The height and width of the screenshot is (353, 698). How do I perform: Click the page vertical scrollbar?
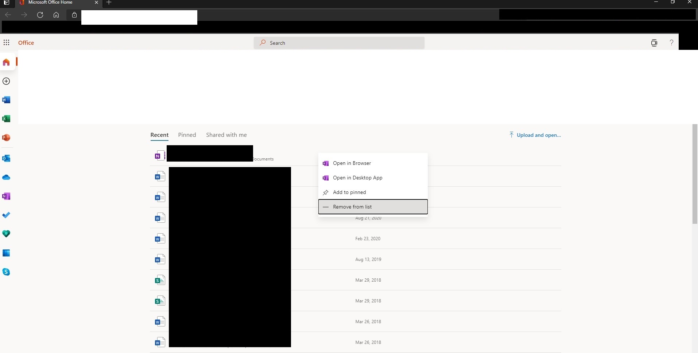pos(695,174)
